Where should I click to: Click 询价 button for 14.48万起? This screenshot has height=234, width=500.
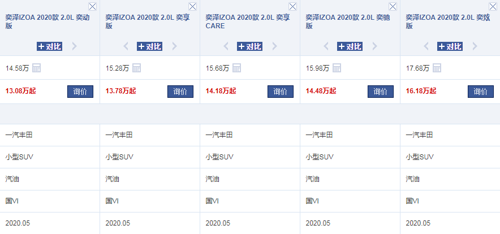click(x=381, y=92)
